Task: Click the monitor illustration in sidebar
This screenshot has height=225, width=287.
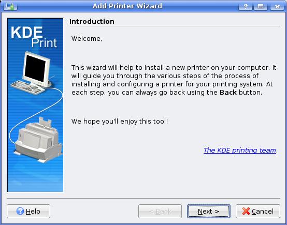Action: tap(36, 69)
